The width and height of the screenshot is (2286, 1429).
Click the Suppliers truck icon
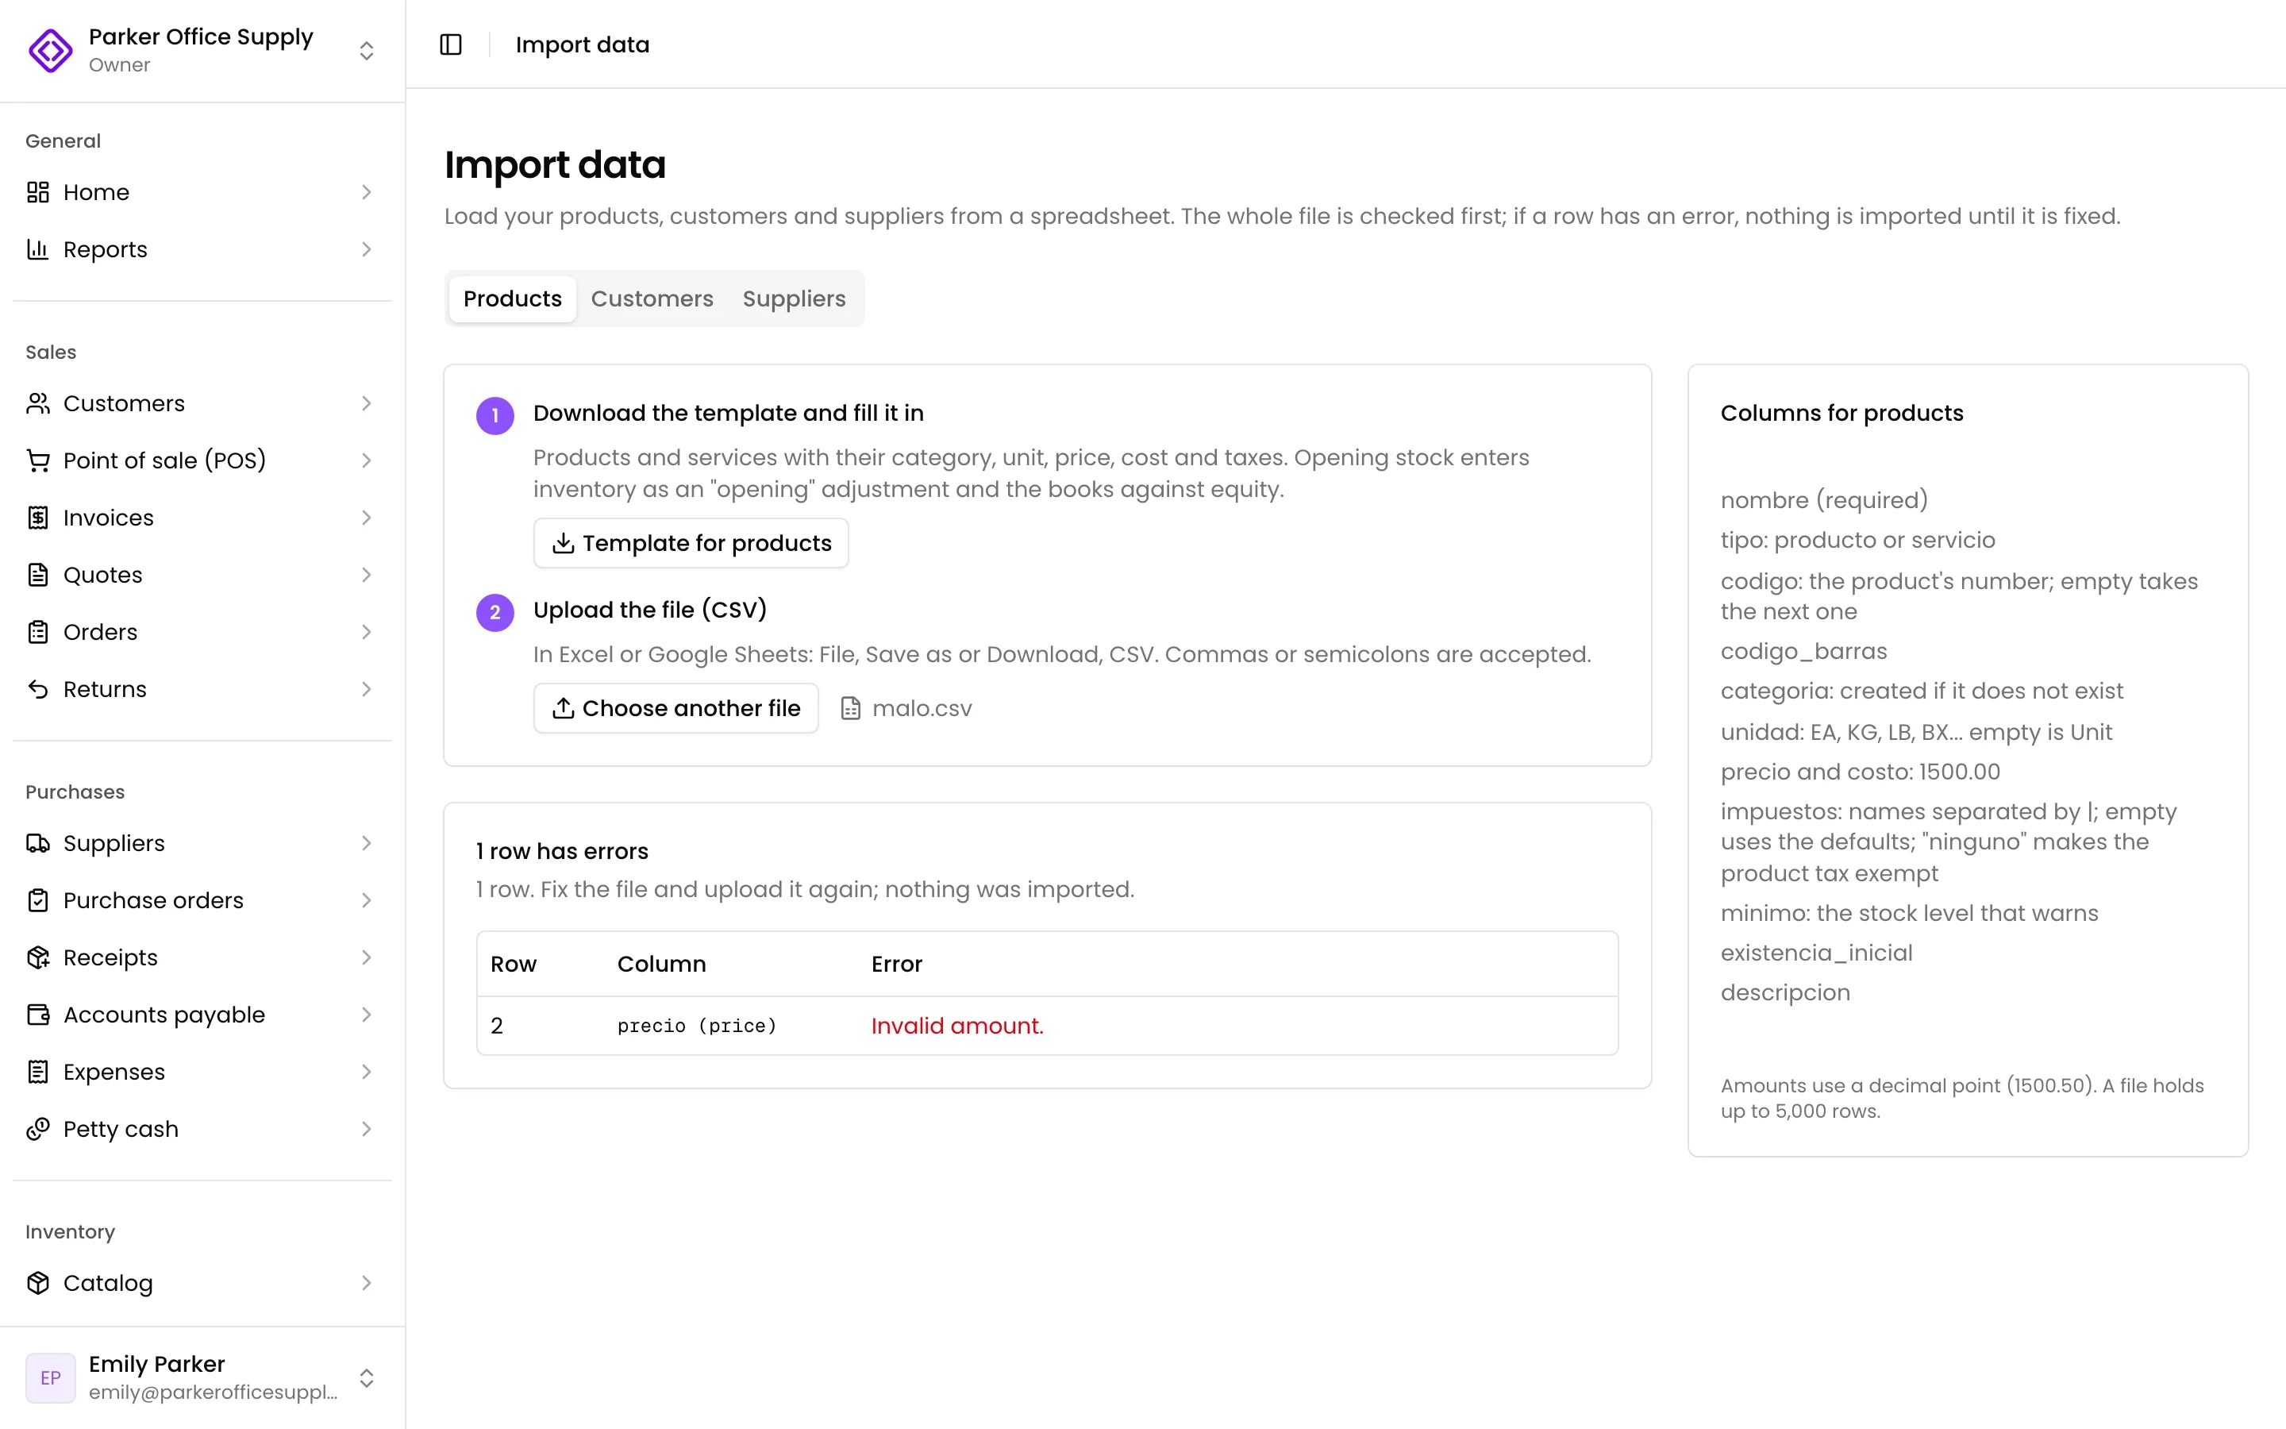click(38, 843)
